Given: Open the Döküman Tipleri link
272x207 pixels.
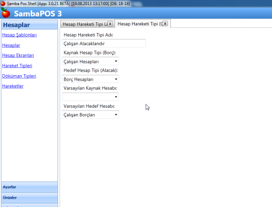Looking at the screenshot, I should (x=19, y=76).
